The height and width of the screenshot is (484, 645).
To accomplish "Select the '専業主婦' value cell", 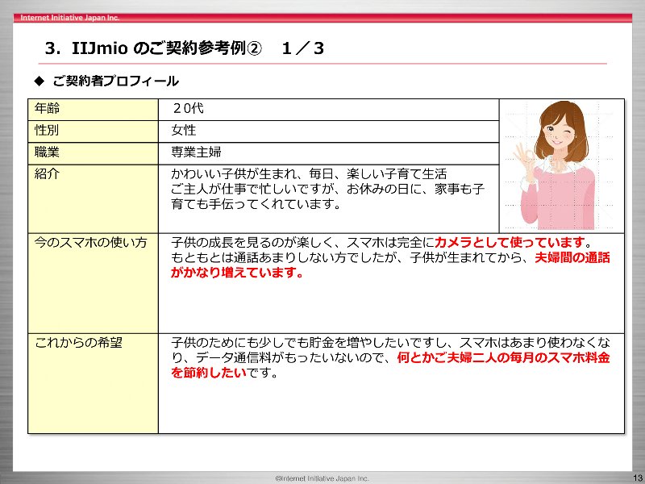I will point(329,153).
